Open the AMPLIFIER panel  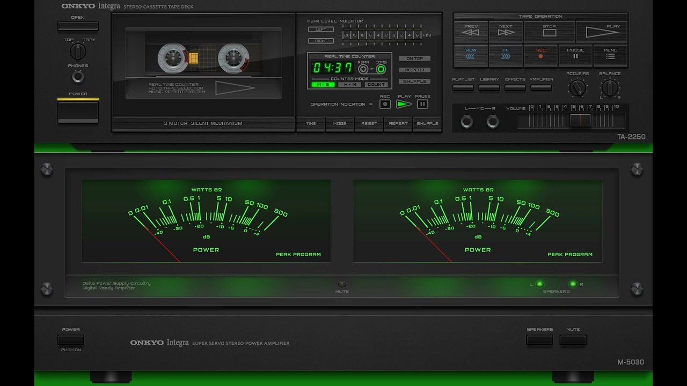tap(541, 87)
